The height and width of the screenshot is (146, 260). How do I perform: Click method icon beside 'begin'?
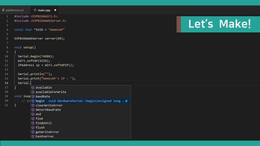click(33, 101)
